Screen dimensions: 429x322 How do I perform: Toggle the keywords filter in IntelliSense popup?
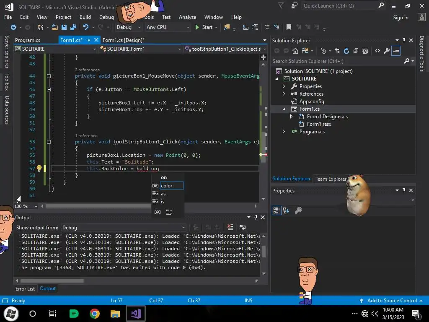pyautogui.click(x=169, y=212)
